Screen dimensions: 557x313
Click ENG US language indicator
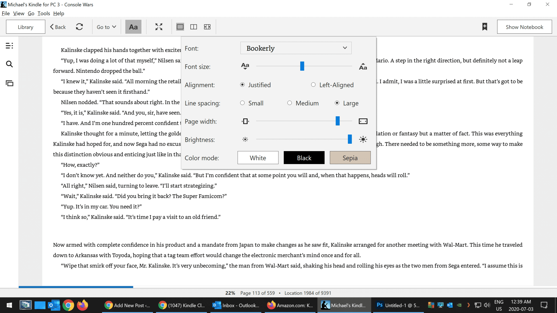(499, 305)
